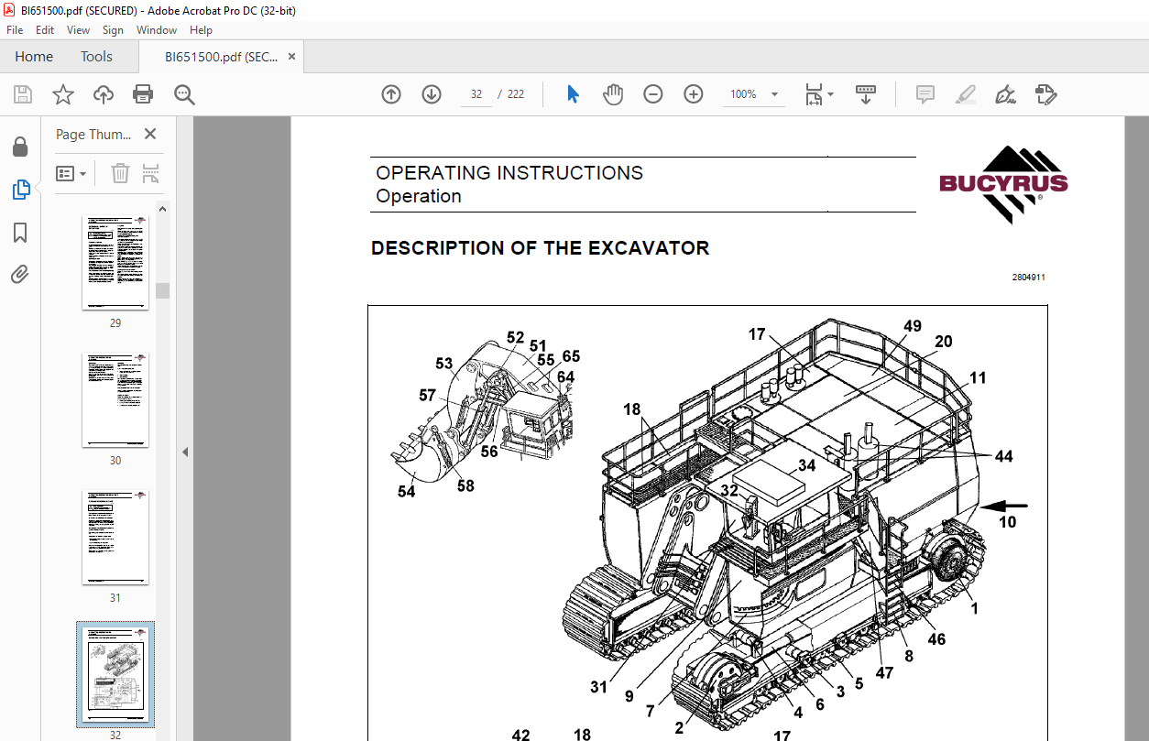This screenshot has height=741, width=1149.
Task: Open the Edit menu
Action: pos(45,30)
